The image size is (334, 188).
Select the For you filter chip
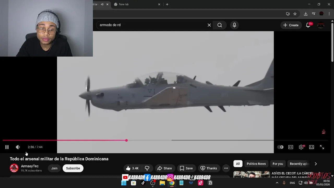pos(278,164)
